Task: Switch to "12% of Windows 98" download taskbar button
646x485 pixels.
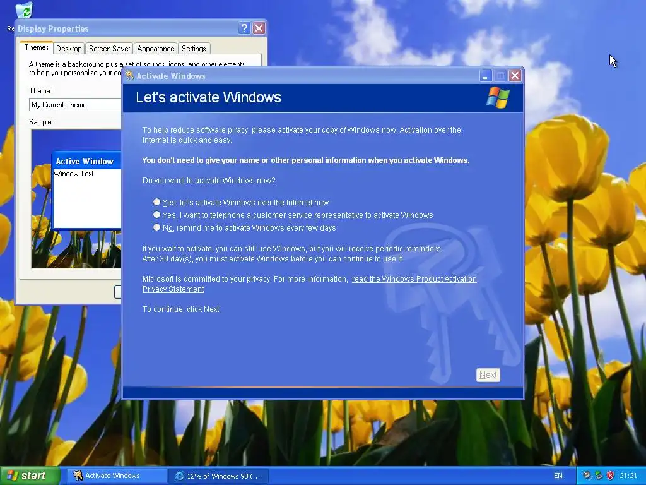Action: pyautogui.click(x=218, y=476)
